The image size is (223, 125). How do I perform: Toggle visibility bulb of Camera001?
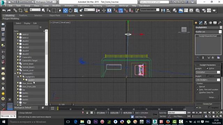coord(18,57)
